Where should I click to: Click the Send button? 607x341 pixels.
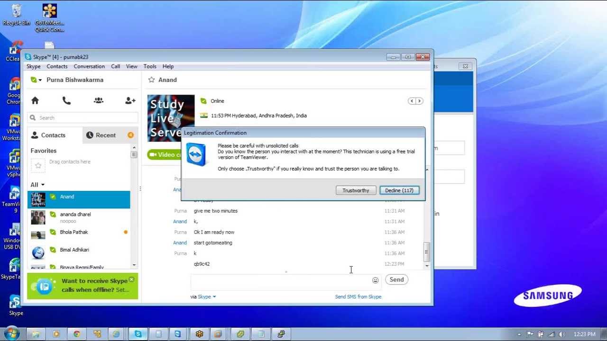click(x=396, y=279)
